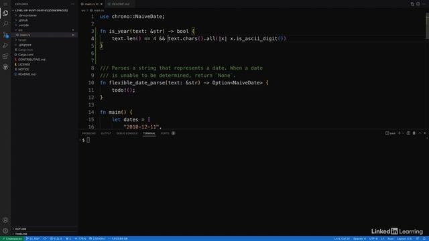Create a new terminal with plus icon
This screenshot has height=241, width=429.
point(400,133)
